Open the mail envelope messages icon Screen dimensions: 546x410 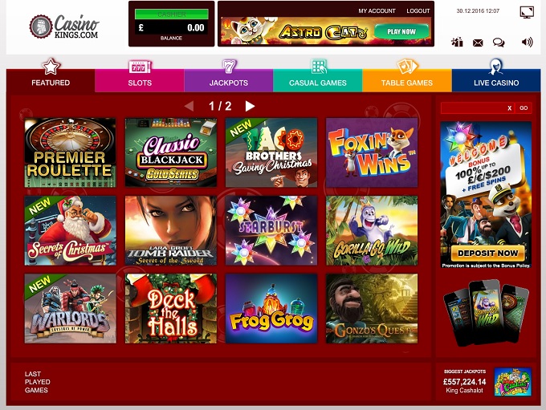pos(478,43)
